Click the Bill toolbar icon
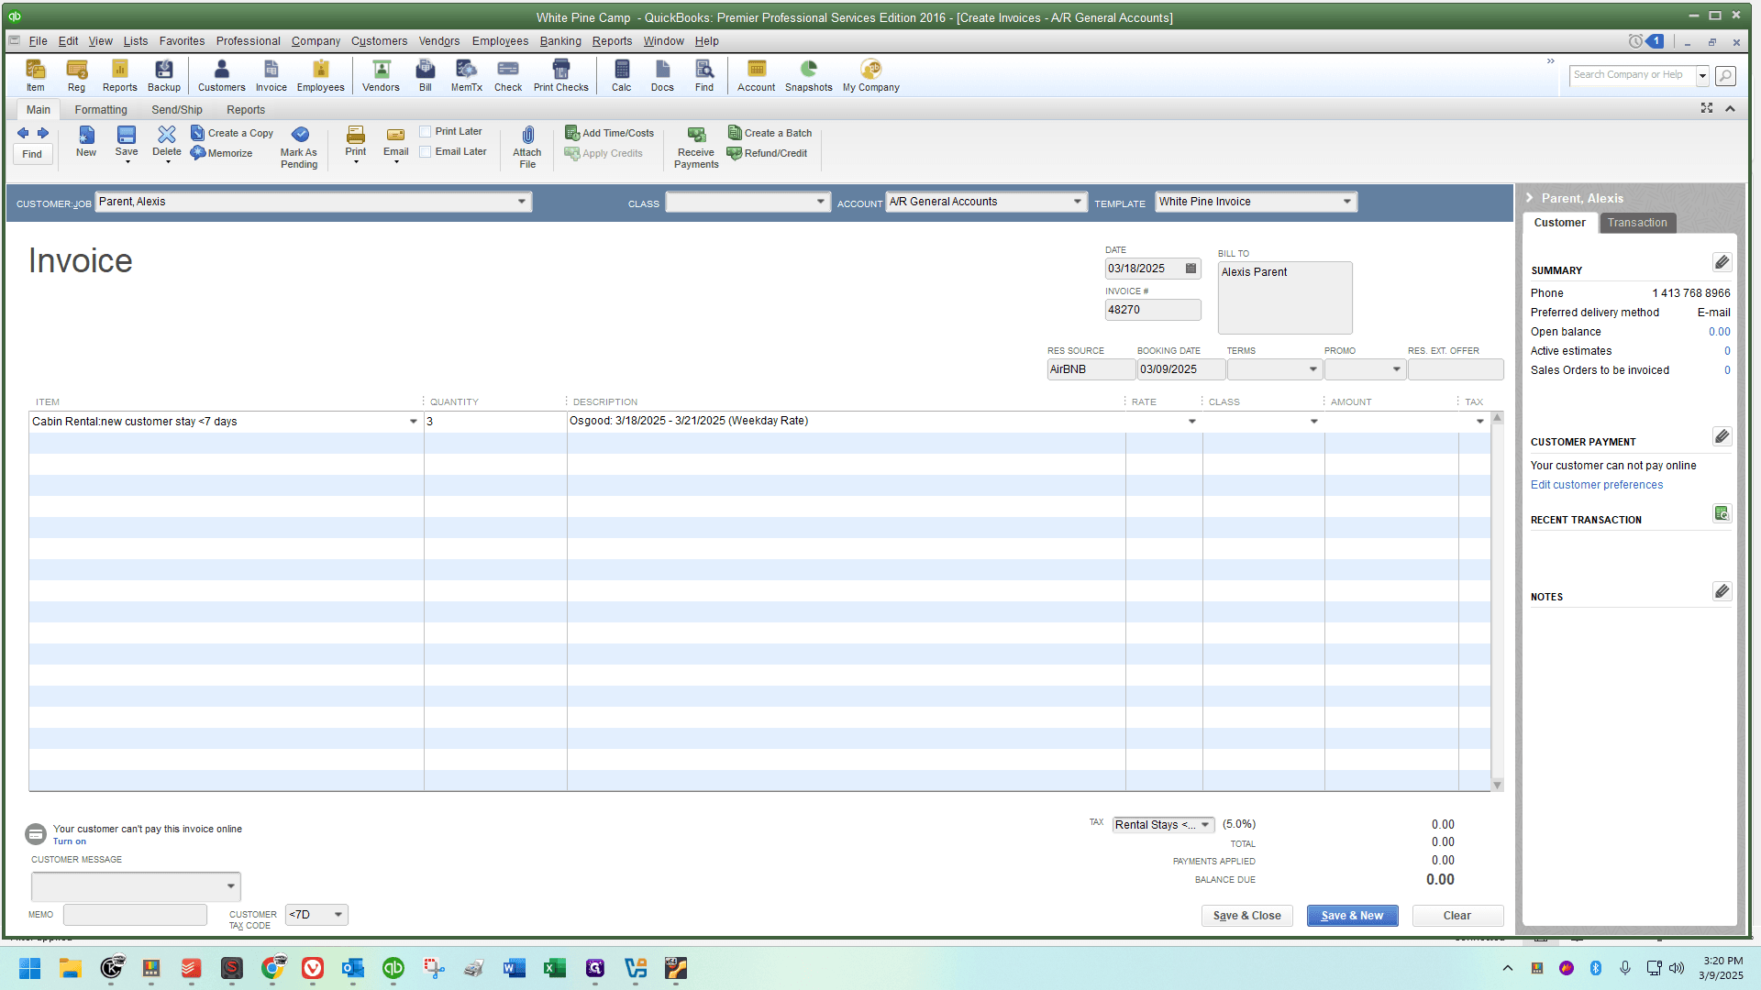This screenshot has width=1761, height=990. coord(426,75)
